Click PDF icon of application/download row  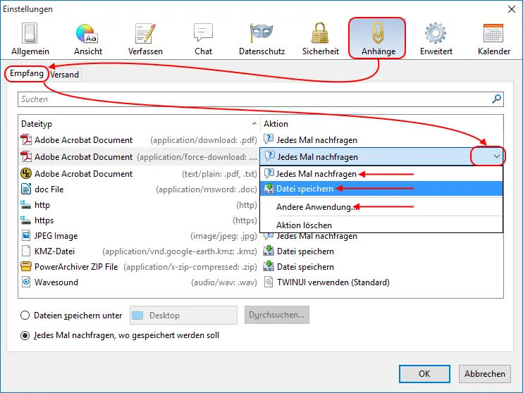(26, 139)
